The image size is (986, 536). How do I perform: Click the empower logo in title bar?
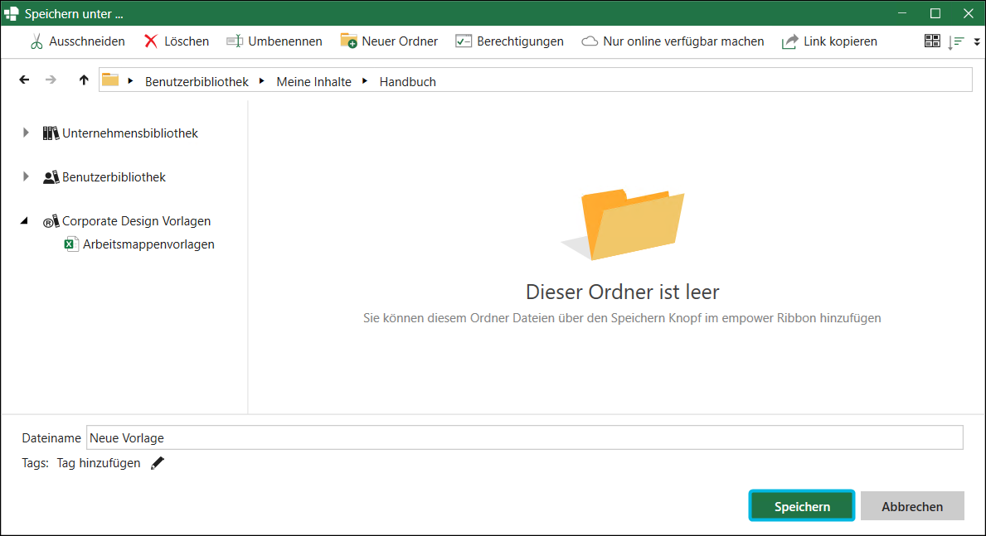[x=12, y=13]
